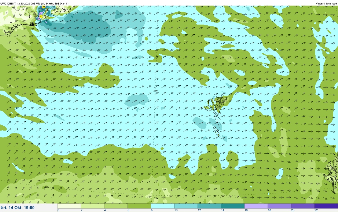Click the yellow '25' wind speed label

(44, 7)
